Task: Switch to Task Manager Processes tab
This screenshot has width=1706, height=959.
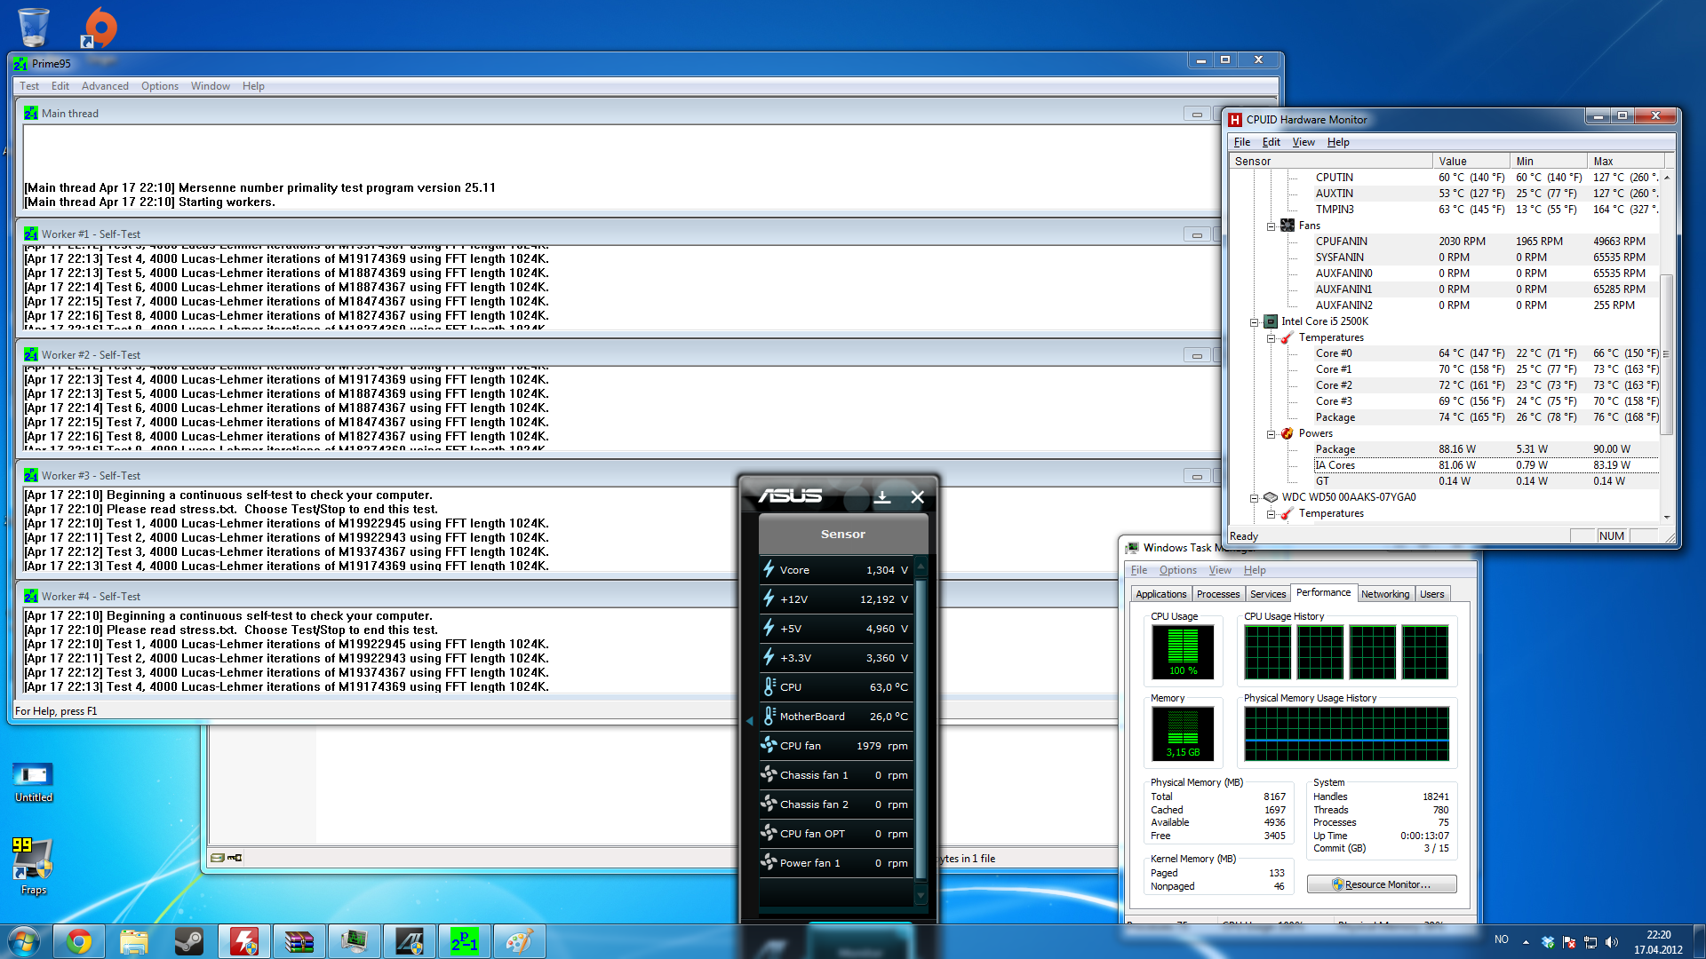Action: (1217, 594)
